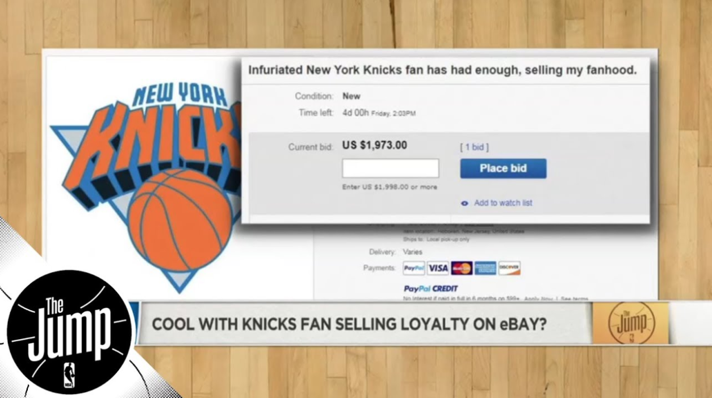The image size is (712, 398).
Task: Click the small Jump logo on ticker
Action: pos(631,323)
